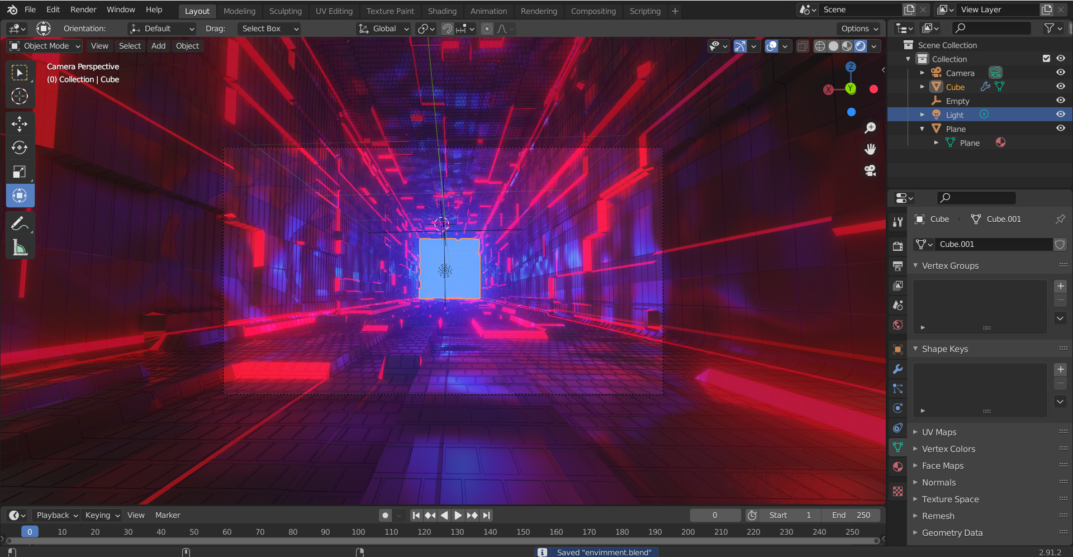Open the Modifiers wrench properties tab
Image resolution: width=1073 pixels, height=557 pixels.
(x=898, y=369)
